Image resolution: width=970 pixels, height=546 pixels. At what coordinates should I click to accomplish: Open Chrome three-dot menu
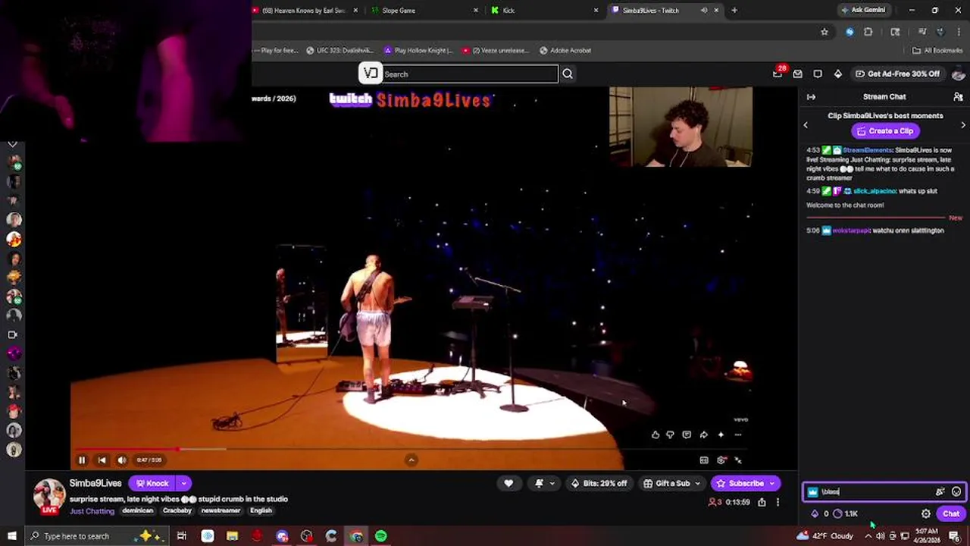pyautogui.click(x=958, y=32)
